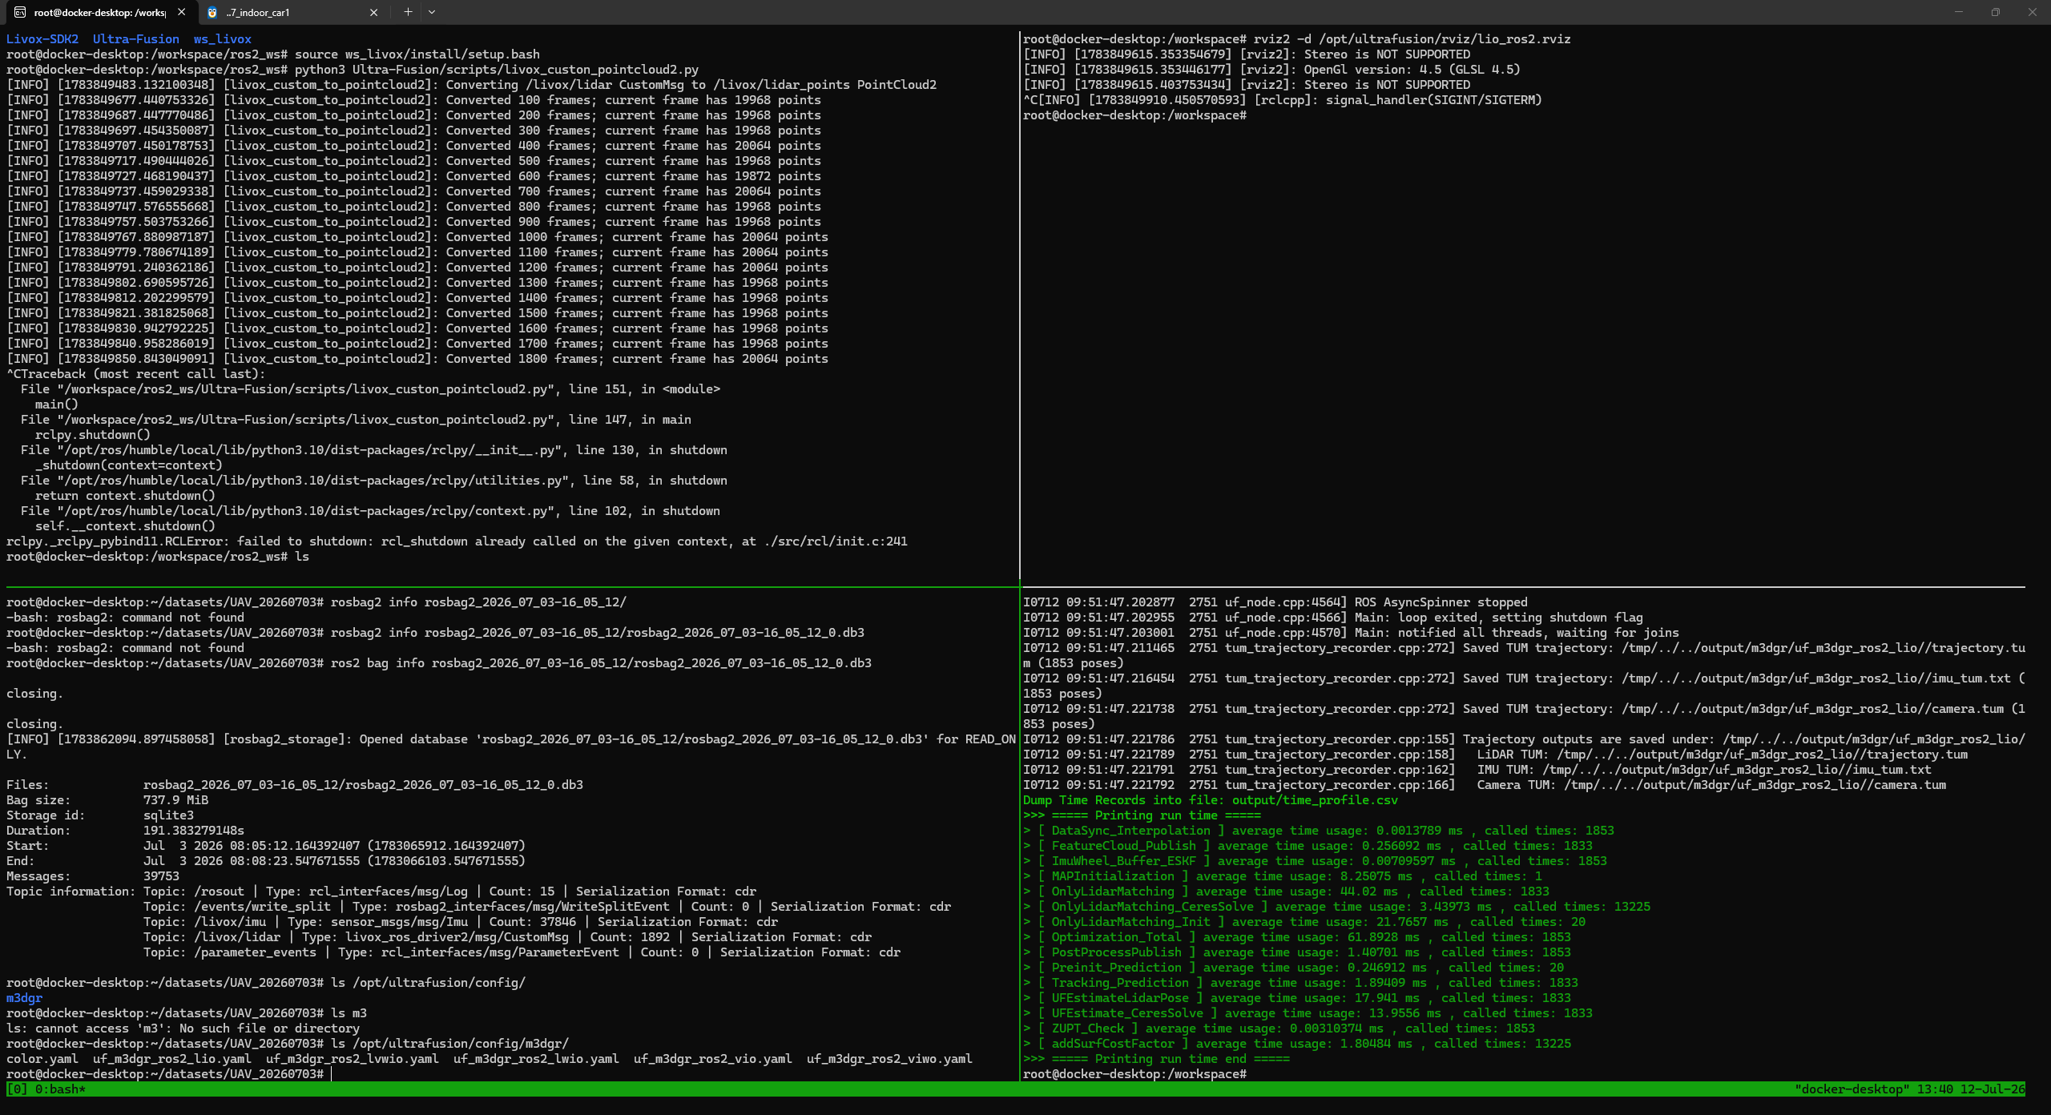This screenshot has width=2051, height=1115.
Task: Open a new terminal tab with plus button
Action: point(408,12)
